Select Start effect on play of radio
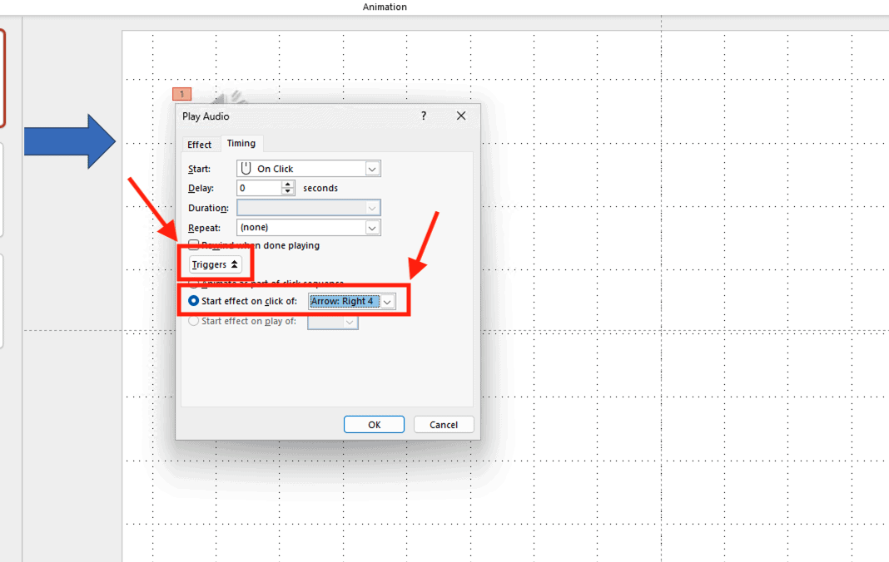Screen dimensions: 889x562 193,321
